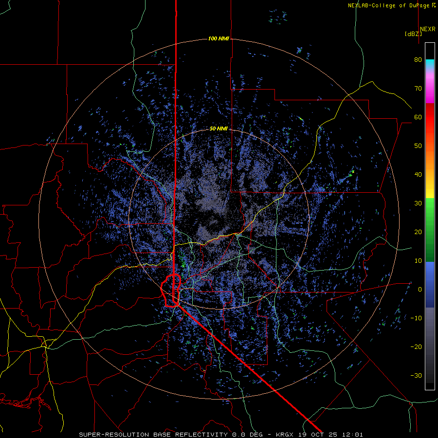Image resolution: width=438 pixels, height=438 pixels.
Task: Click the NEXR label above the color bar
Action: click(x=428, y=29)
